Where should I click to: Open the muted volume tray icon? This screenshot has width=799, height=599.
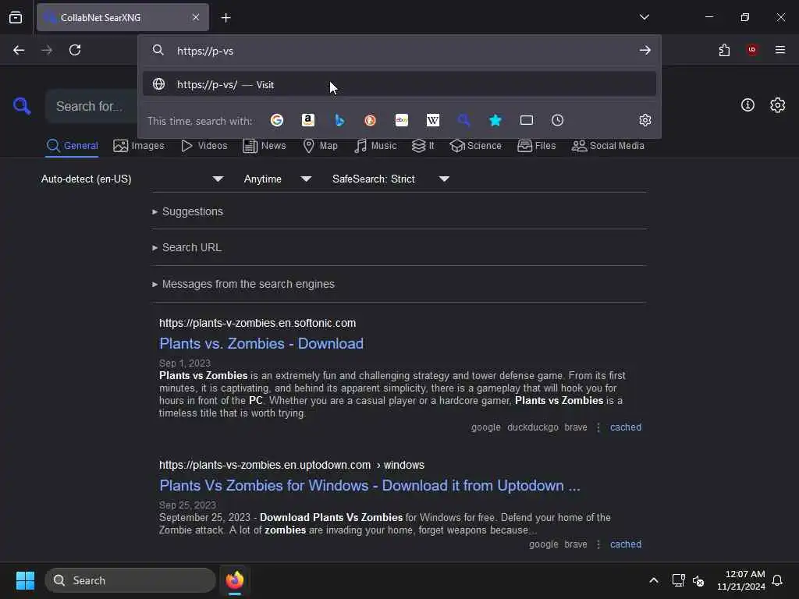[x=698, y=580]
